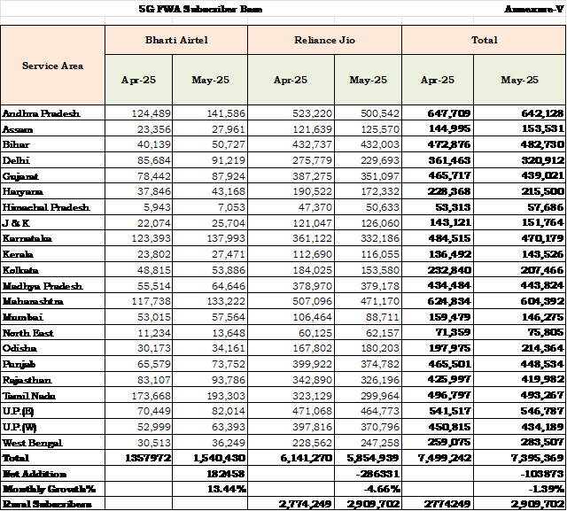The image size is (567, 511).
Task: Select the 'Bihar' row label
Action: click(x=16, y=145)
